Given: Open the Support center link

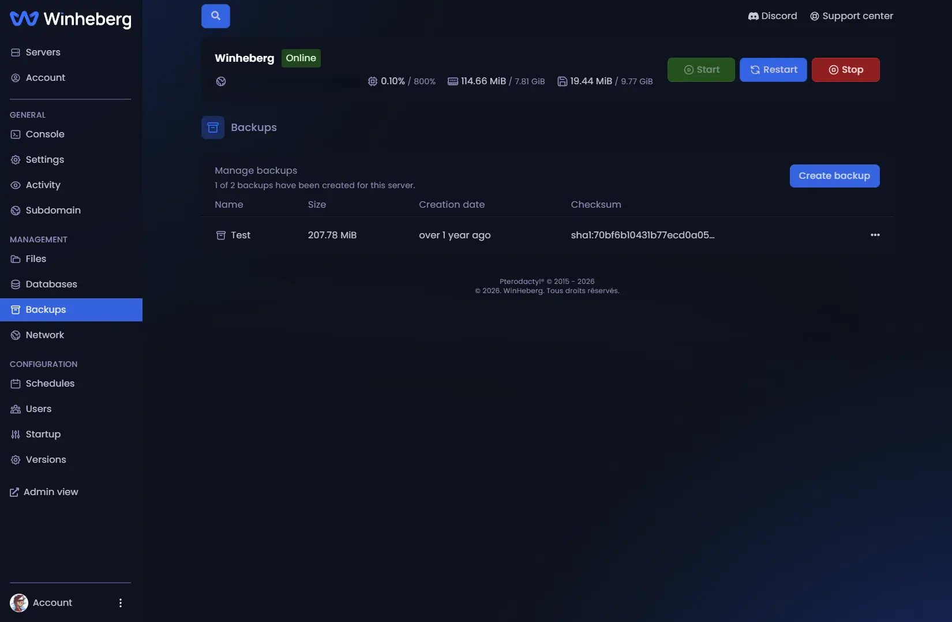Looking at the screenshot, I should pyautogui.click(x=852, y=16).
